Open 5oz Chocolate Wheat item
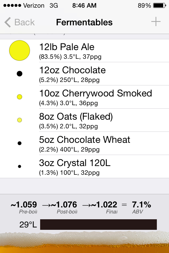This screenshot has height=253, width=169. pos(84,143)
